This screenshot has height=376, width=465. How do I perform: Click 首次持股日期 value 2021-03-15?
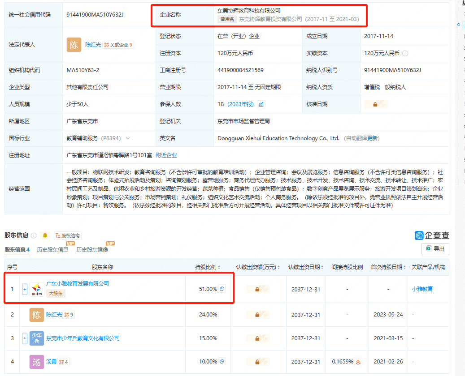[388, 338]
